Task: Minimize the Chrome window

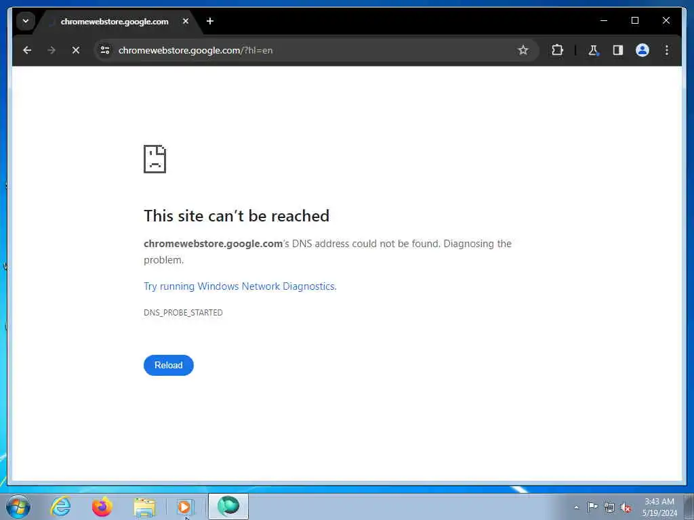Action: pyautogui.click(x=604, y=20)
